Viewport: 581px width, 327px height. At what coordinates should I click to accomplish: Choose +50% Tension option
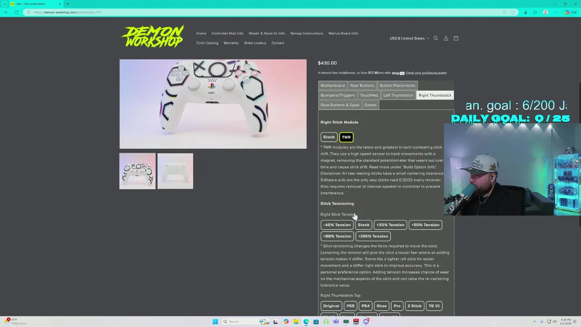coord(425,225)
